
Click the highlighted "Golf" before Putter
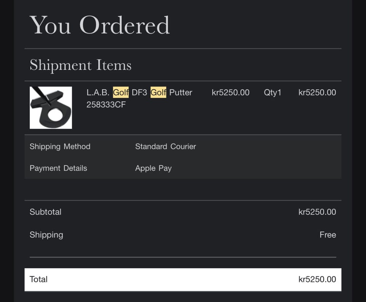pos(158,93)
